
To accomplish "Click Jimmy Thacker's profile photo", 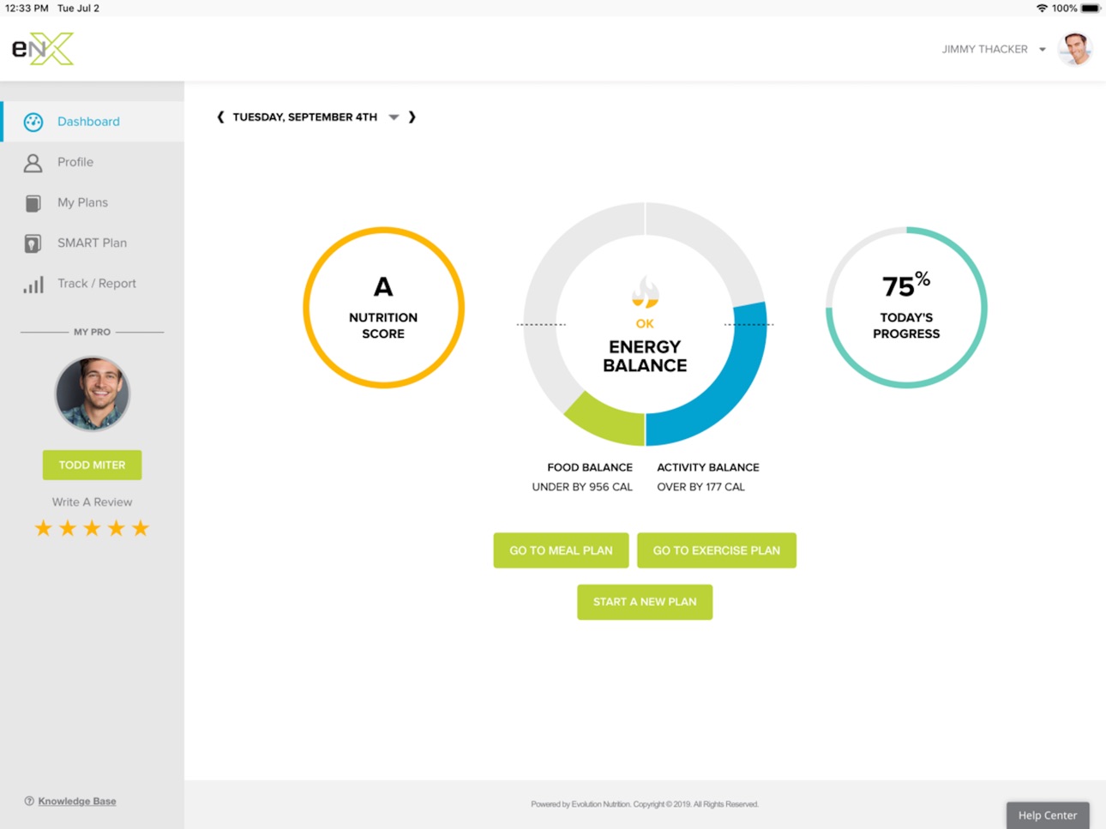I will (1075, 49).
